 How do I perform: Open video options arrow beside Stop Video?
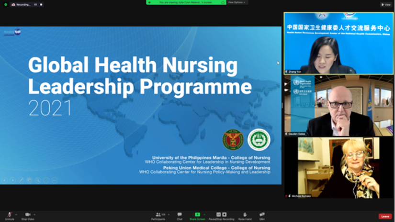34,215
